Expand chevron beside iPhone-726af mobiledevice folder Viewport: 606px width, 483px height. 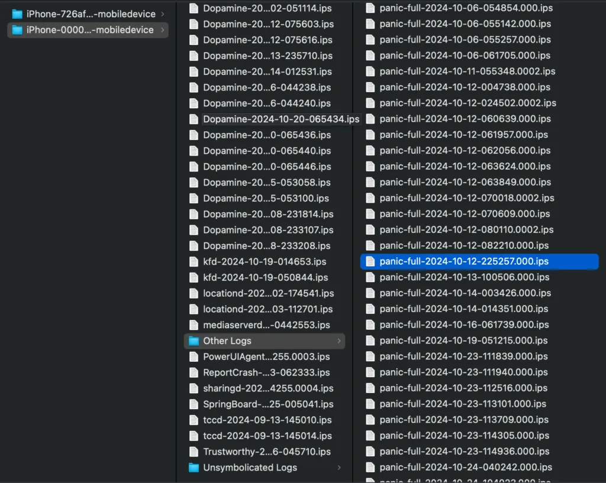162,14
